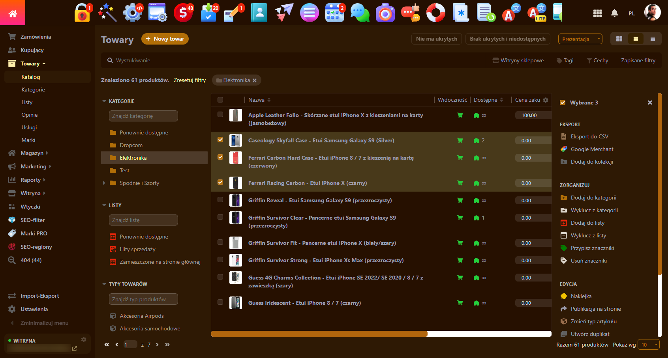This screenshot has height=358, width=668.
Task: Click the horizontal scrollbar under product table
Action: click(x=319, y=334)
